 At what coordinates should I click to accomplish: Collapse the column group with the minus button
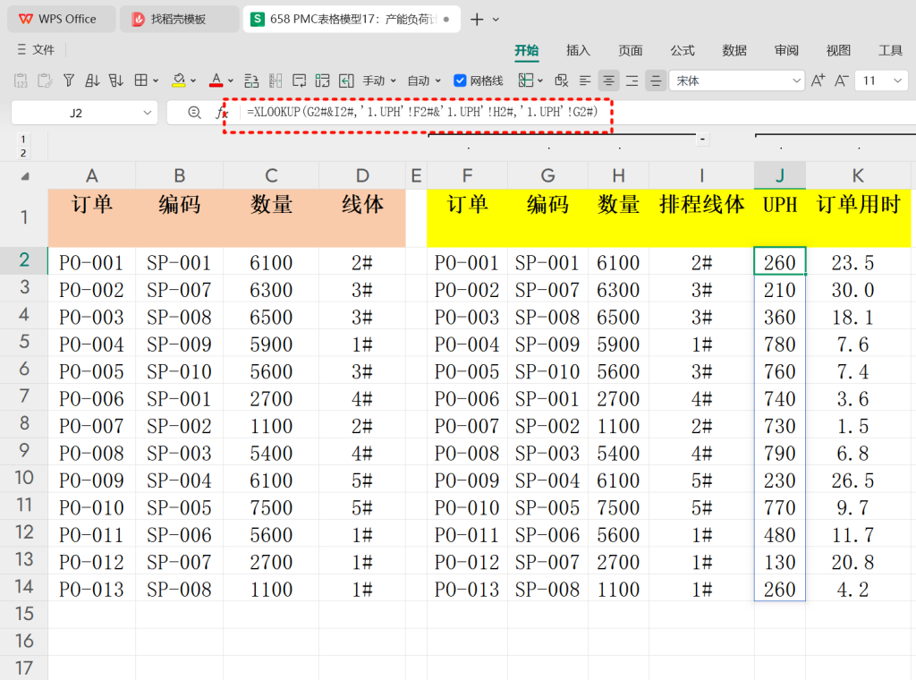[x=702, y=139]
